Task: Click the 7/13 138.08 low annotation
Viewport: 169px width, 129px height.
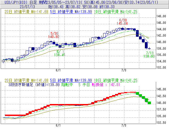Action: (x=149, y=55)
